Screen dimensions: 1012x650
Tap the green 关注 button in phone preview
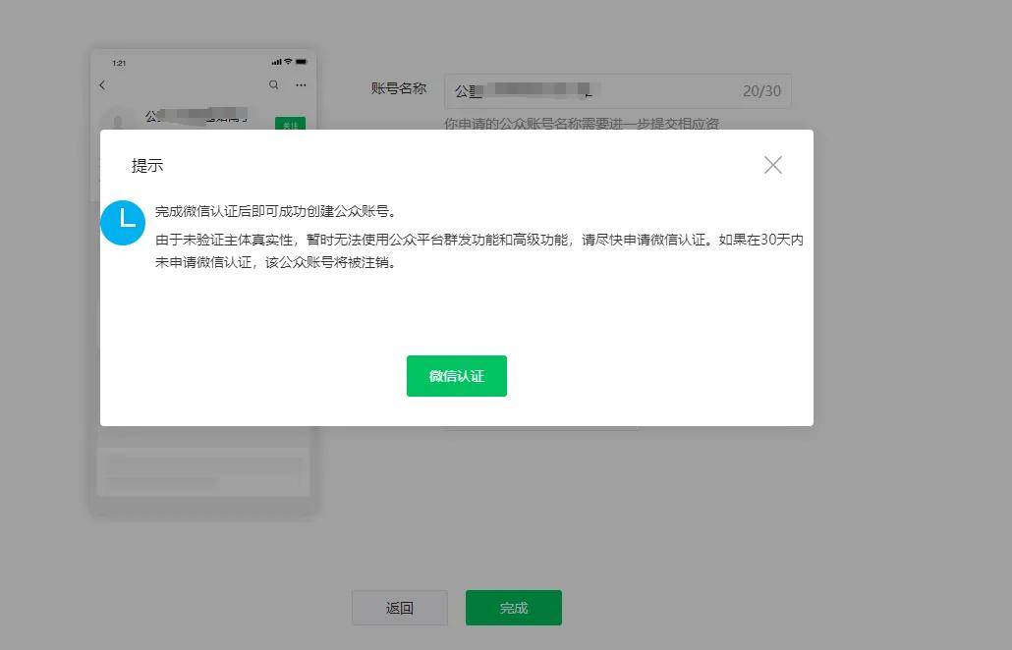pyautogui.click(x=290, y=123)
